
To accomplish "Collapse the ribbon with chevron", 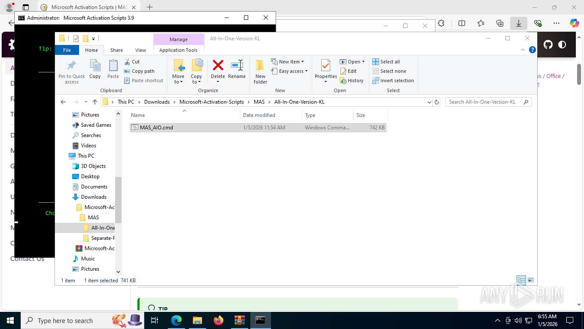I will pos(523,50).
